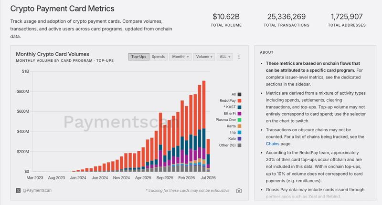Viewport: 382px width, 205px height.
Task: Open the @Paymentscan handle link
Action: pyautogui.click(x=37, y=190)
